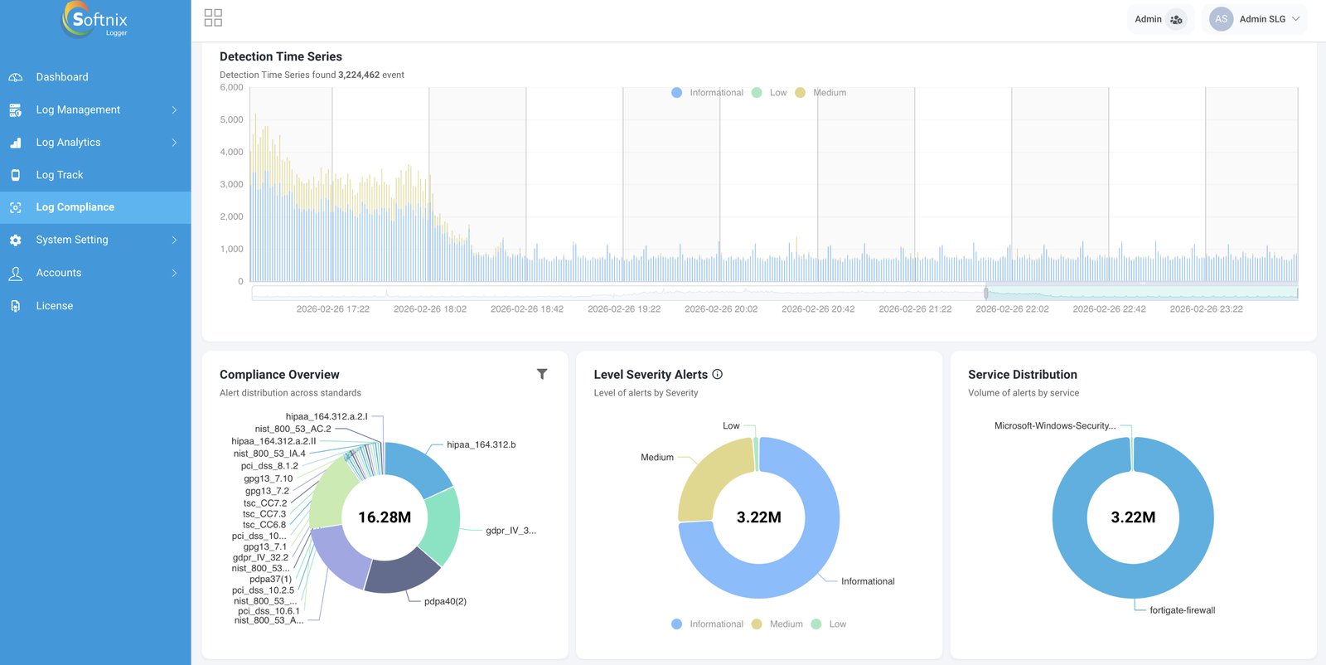Click the gdpr_IV_3... green pie segment

point(442,527)
